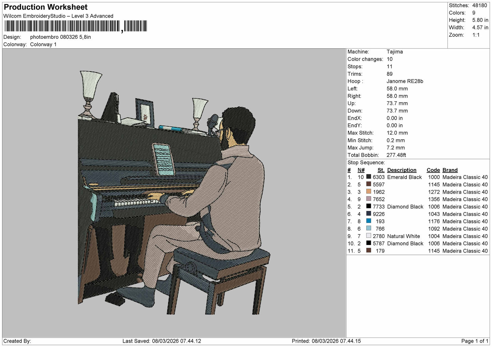Click the St. column header
492x347 pixels.
click(381, 170)
